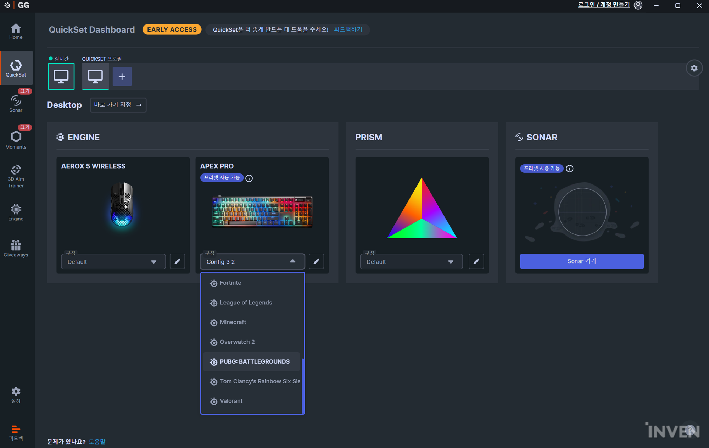Click the Sonar 프리셋 사용 가능 badge
This screenshot has width=709, height=448.
click(x=542, y=168)
